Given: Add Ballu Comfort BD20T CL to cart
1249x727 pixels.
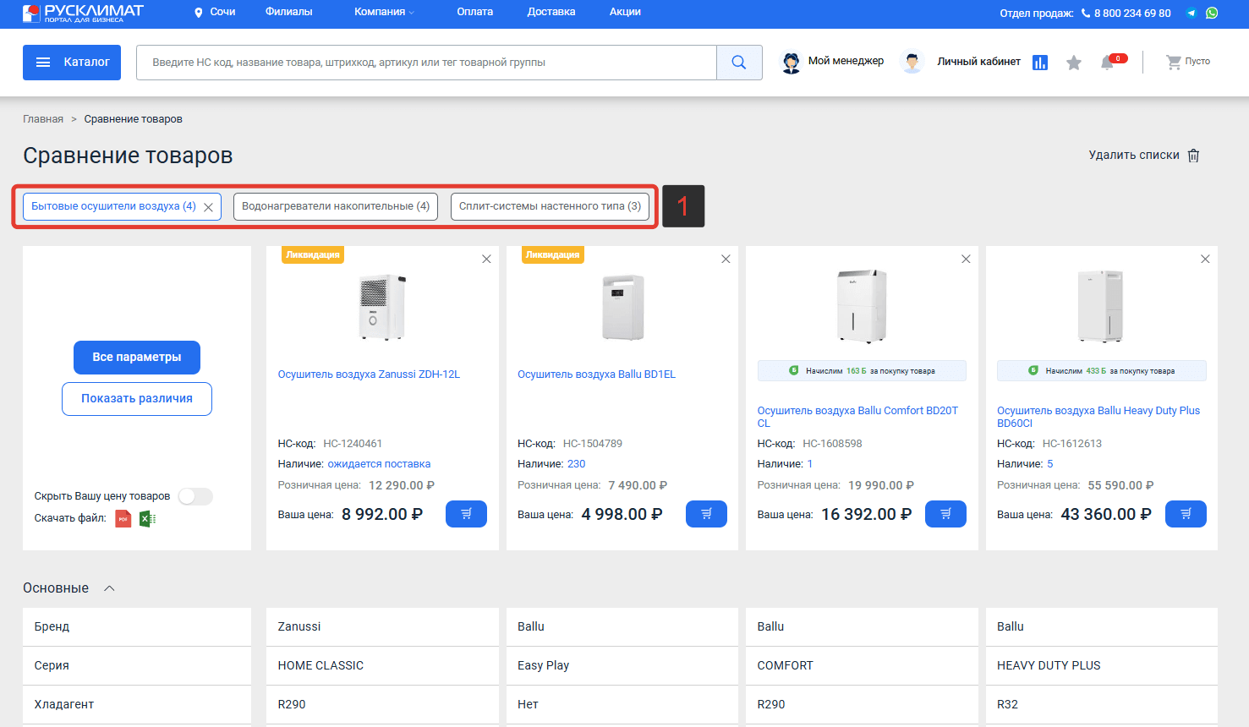Looking at the screenshot, I should click(945, 514).
